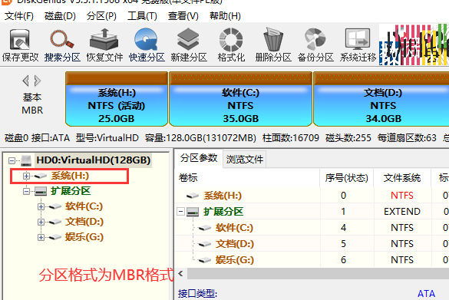Open the 工具(T) menu
Viewport: 449px width, 300px height.
coord(142,16)
